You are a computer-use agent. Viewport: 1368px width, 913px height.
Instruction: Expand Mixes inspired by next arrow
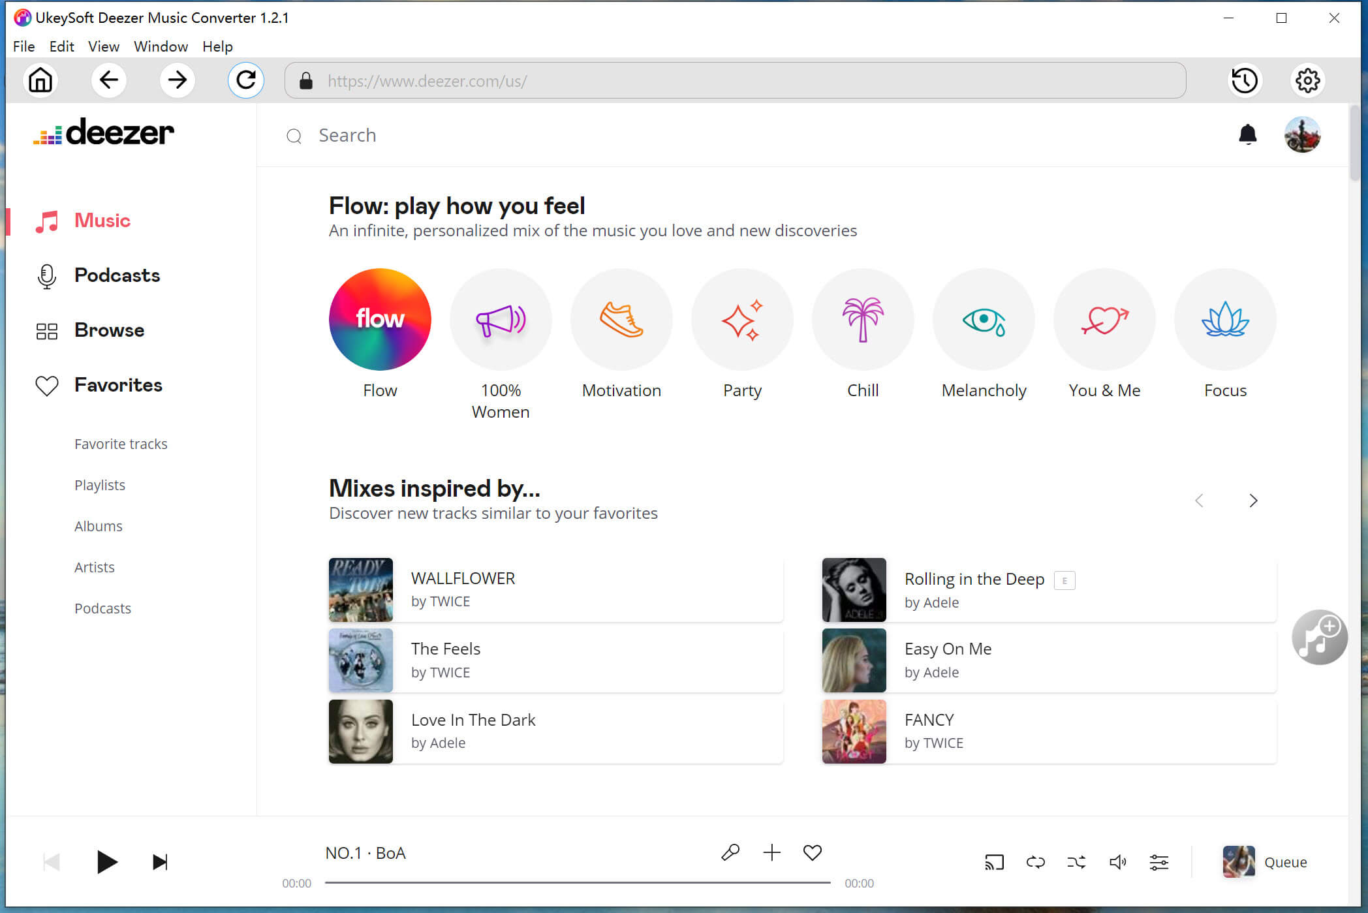pos(1254,501)
